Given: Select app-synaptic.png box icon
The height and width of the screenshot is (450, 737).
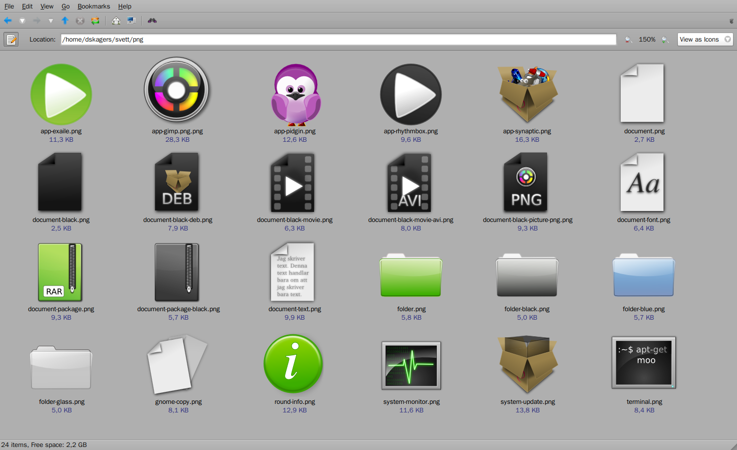Looking at the screenshot, I should (x=528, y=94).
